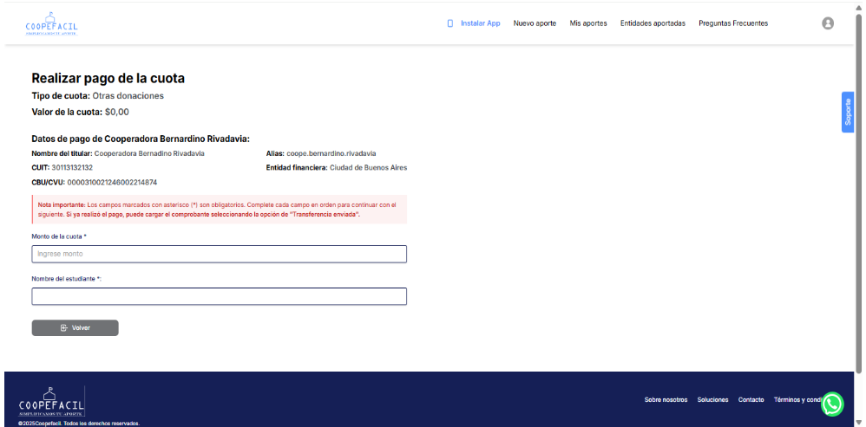Viewport: 866px width, 427px height.
Task: Open Preguntas Frecuentes page
Action: [733, 23]
